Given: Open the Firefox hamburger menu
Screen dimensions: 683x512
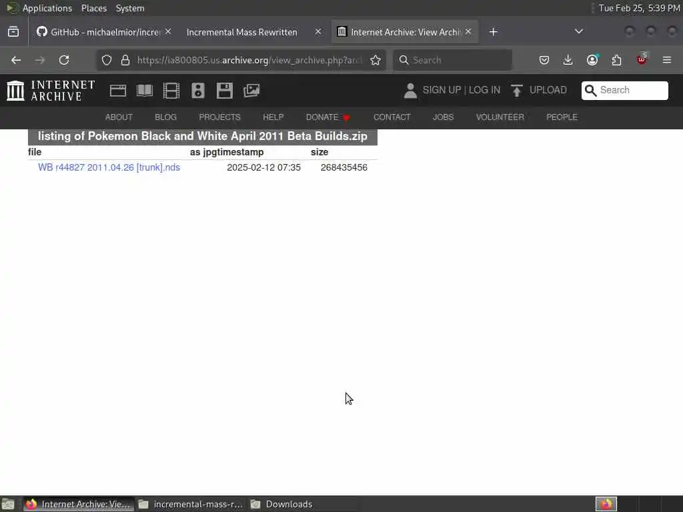Looking at the screenshot, I should (x=667, y=60).
